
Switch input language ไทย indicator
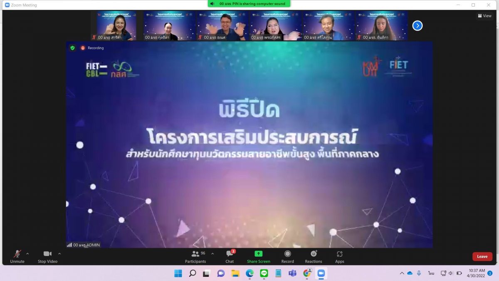pyautogui.click(x=431, y=273)
